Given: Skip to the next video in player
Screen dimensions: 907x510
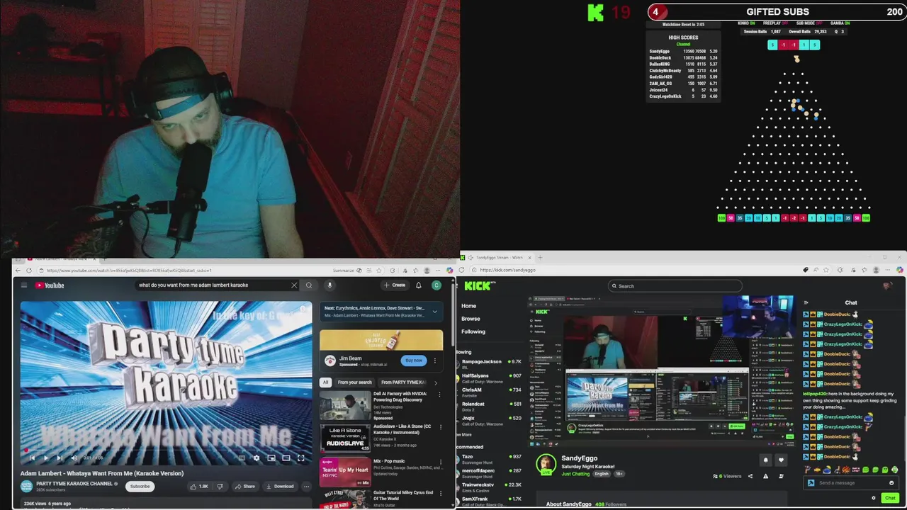Looking at the screenshot, I should coord(60,458).
